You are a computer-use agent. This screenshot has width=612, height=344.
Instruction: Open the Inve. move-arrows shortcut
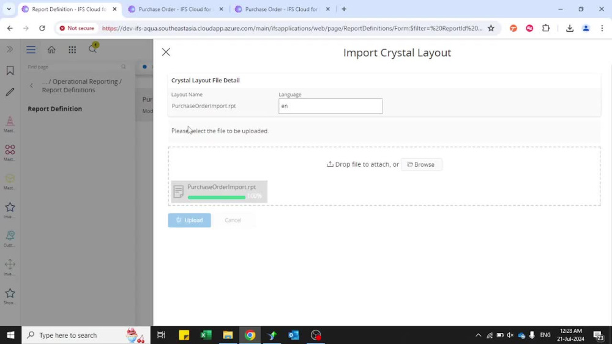pyautogui.click(x=10, y=267)
